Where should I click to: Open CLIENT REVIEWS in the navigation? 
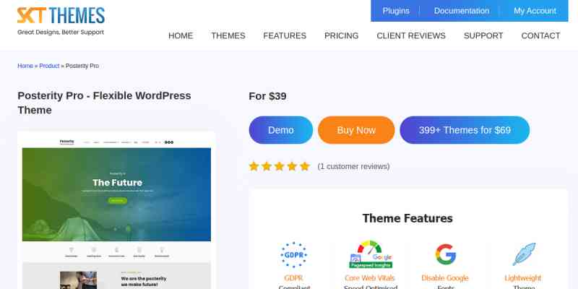[411, 35]
